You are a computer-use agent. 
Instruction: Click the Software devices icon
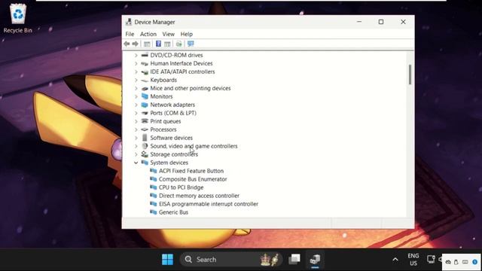pyautogui.click(x=145, y=138)
